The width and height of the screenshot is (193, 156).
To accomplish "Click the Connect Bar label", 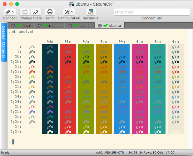I will pos(152,18).
